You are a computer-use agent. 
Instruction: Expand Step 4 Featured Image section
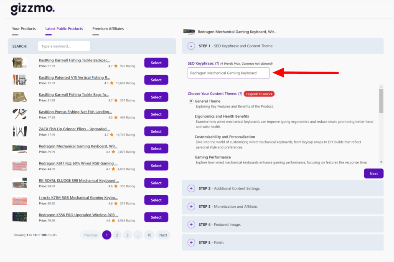click(191, 224)
